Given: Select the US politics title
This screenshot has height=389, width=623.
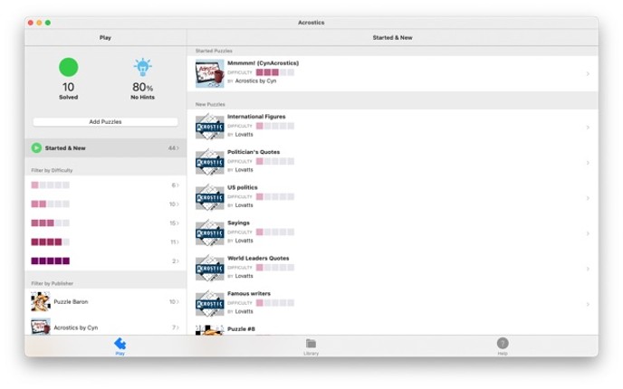Looking at the screenshot, I should coord(243,187).
